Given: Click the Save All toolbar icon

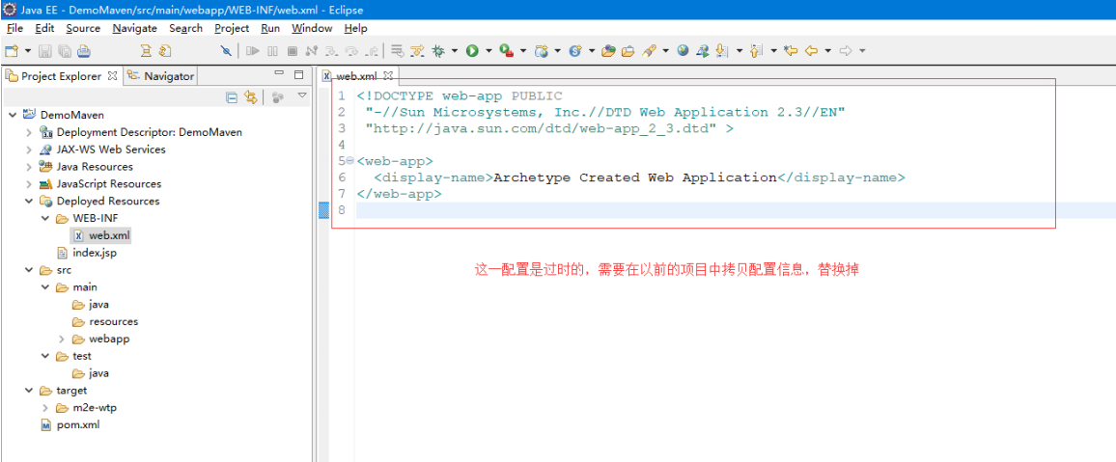Looking at the screenshot, I should 65,50.
